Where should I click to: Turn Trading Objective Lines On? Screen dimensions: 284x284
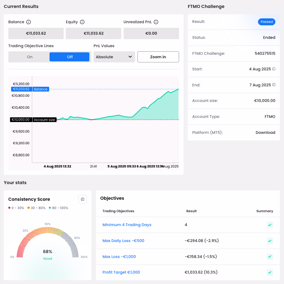[x=29, y=57]
